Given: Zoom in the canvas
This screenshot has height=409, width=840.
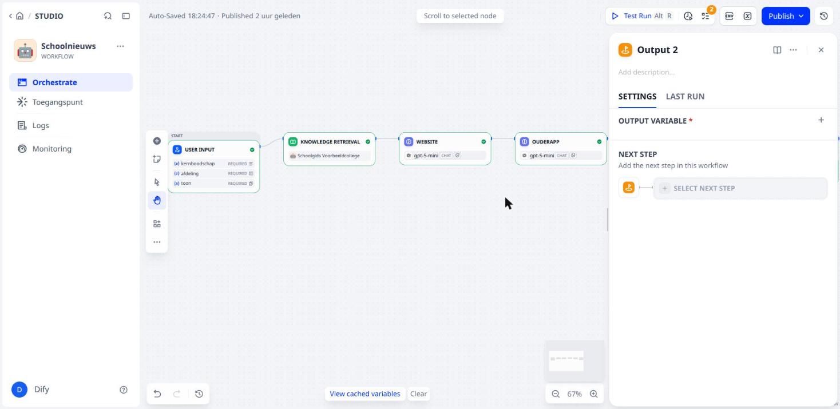Looking at the screenshot, I should [594, 394].
